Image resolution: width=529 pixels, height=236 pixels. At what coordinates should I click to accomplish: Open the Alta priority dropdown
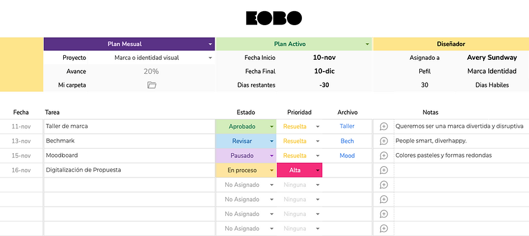[318, 170]
